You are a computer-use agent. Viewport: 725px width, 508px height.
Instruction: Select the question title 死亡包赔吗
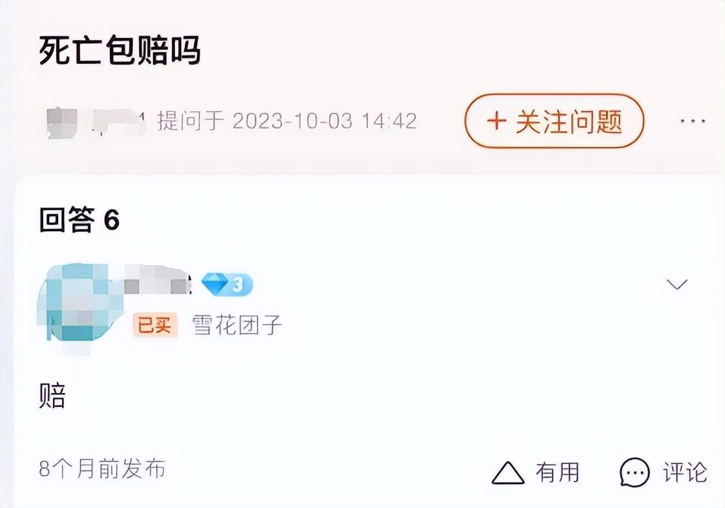click(120, 50)
